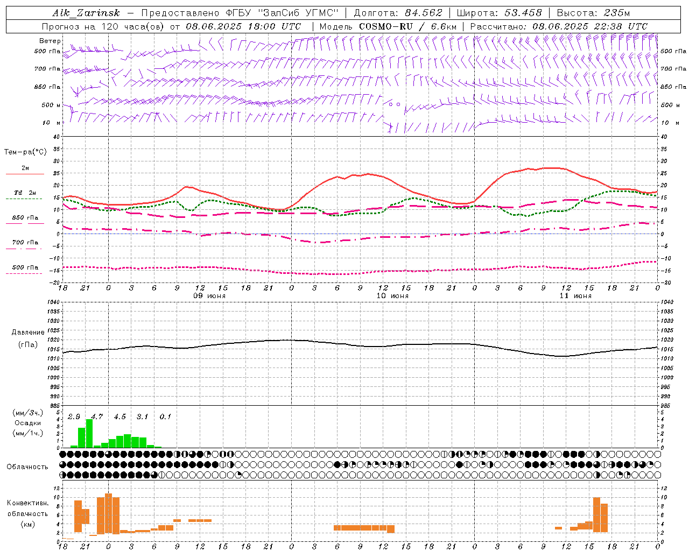Click '850 гПа' in the temperature legend
This screenshot has height=551, width=689.
(25, 218)
